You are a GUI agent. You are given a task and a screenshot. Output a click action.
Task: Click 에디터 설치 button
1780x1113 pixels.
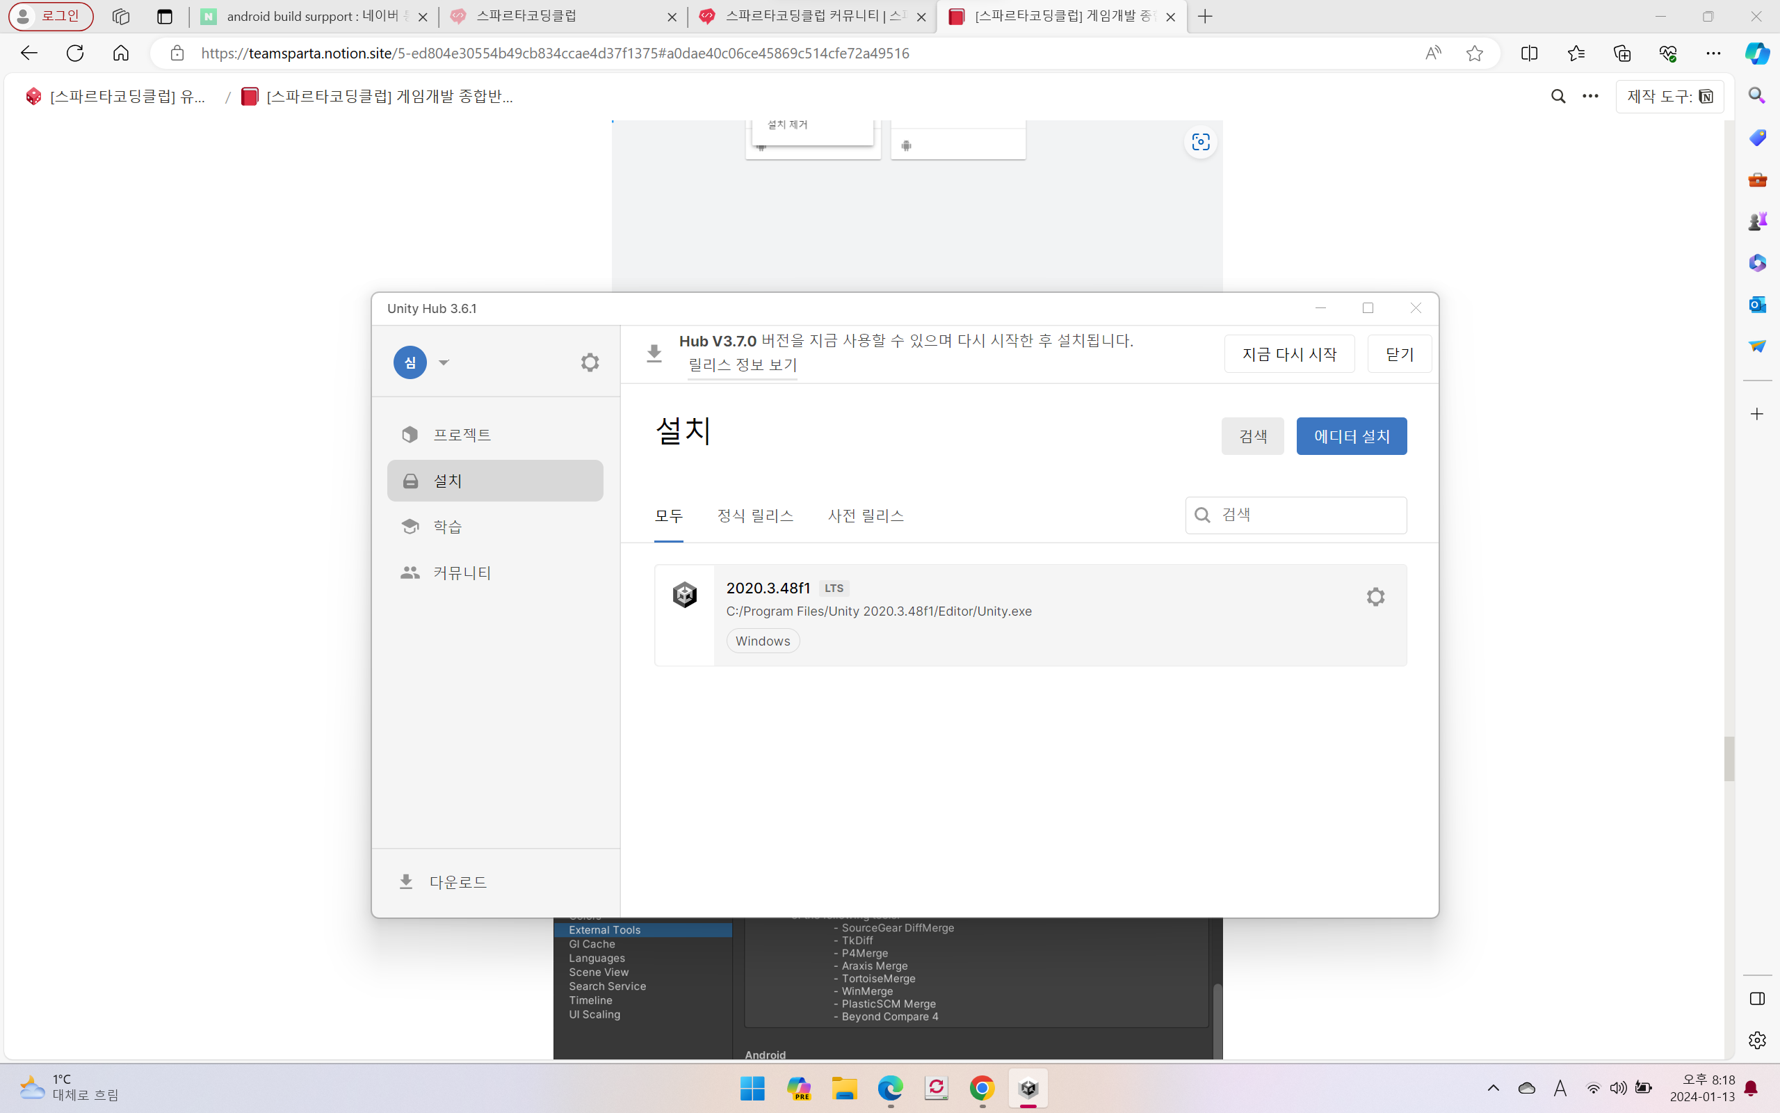tap(1352, 437)
